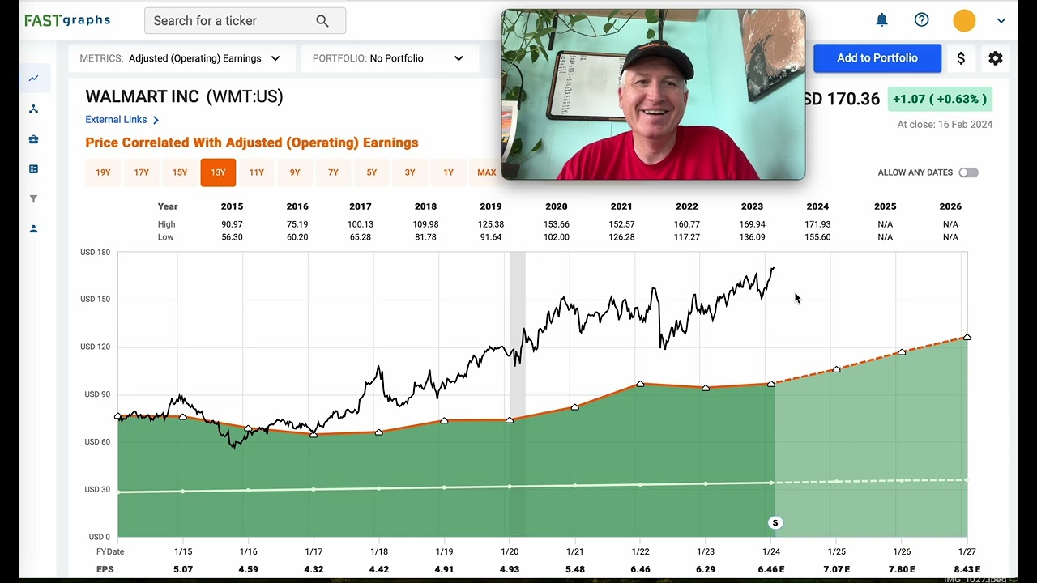Select the 1Y time range

coord(448,172)
